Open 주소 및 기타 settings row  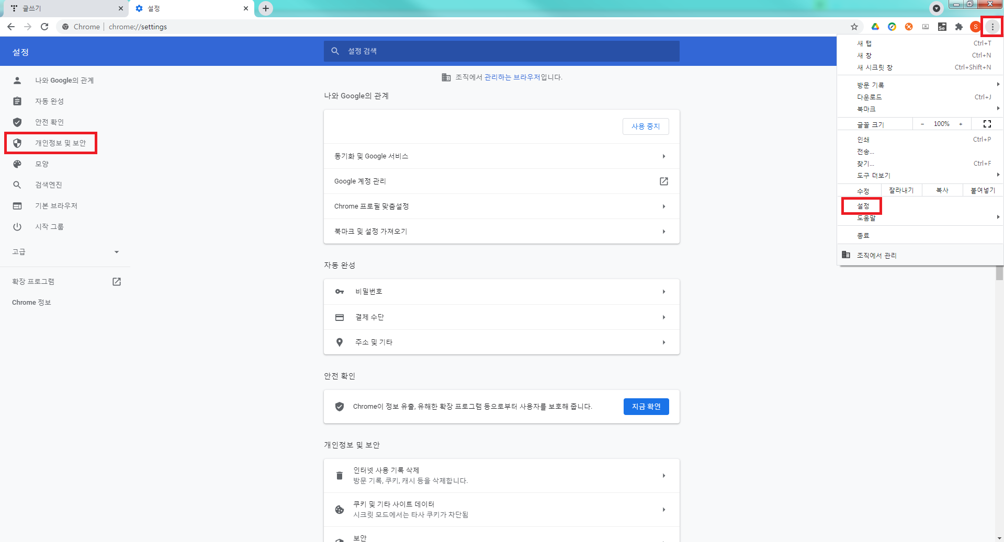(x=501, y=342)
